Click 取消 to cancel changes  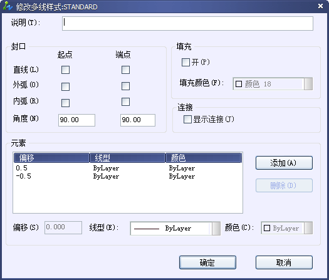pyautogui.click(x=284, y=262)
